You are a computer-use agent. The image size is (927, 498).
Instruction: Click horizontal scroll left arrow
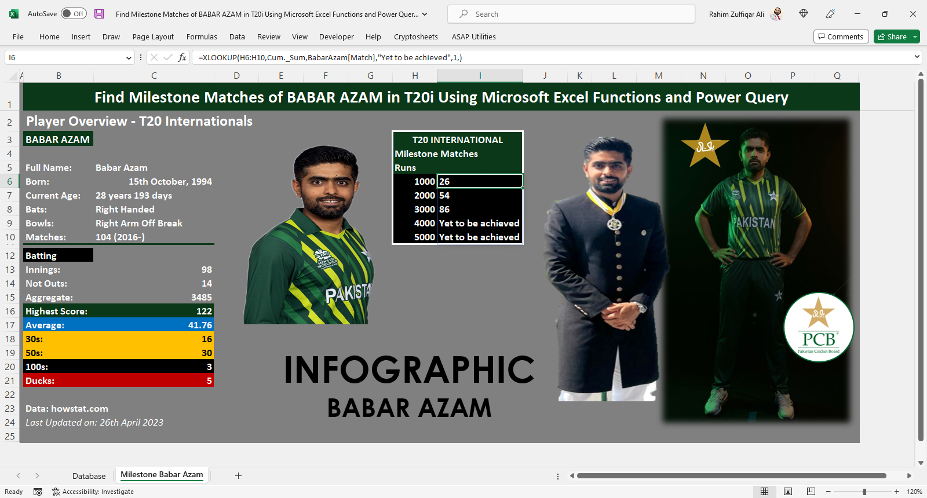click(x=572, y=475)
